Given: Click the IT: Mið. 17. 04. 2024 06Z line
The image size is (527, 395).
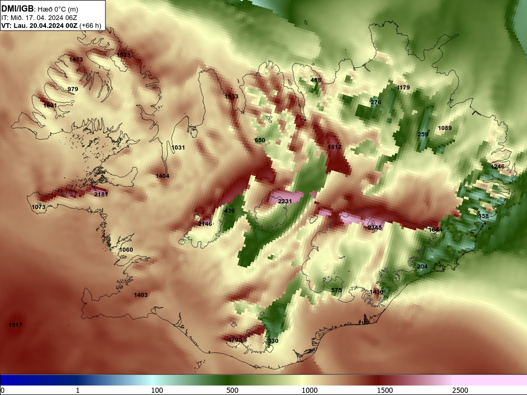Looking at the screenshot, I should [39, 18].
